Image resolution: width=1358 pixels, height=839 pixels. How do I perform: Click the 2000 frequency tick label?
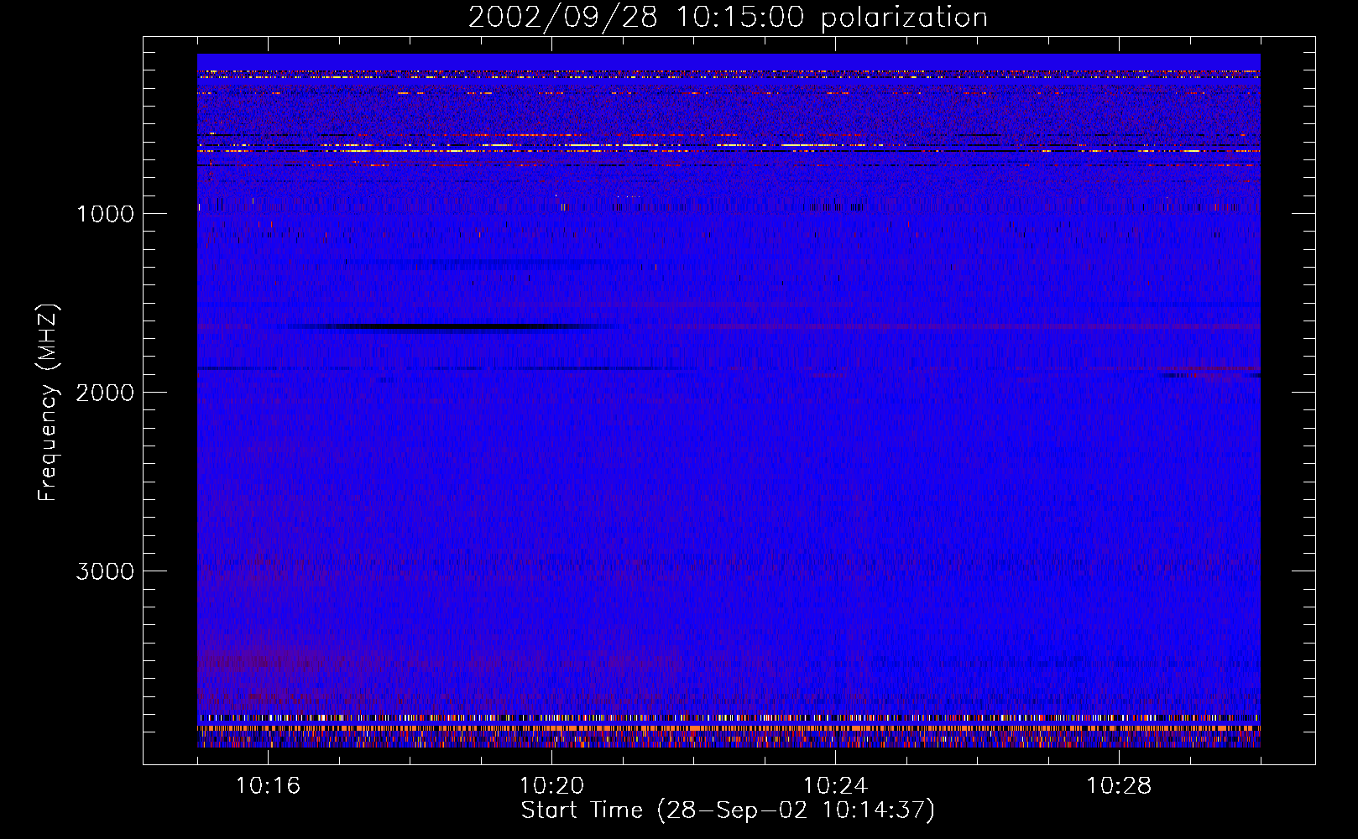105,393
